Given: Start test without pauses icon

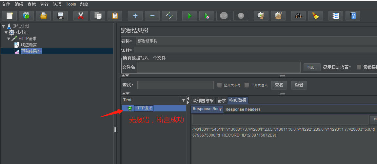Looking at the screenshot, I should [x=207, y=16].
